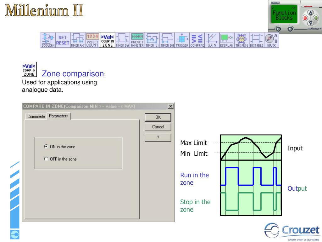The width and height of the screenshot is (322, 242).
Task: Select the GAIN function block
Action: tap(212, 40)
